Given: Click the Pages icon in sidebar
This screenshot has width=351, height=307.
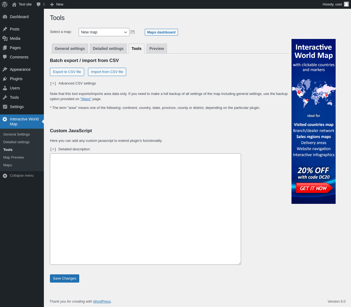Looking at the screenshot, I should click(5, 48).
